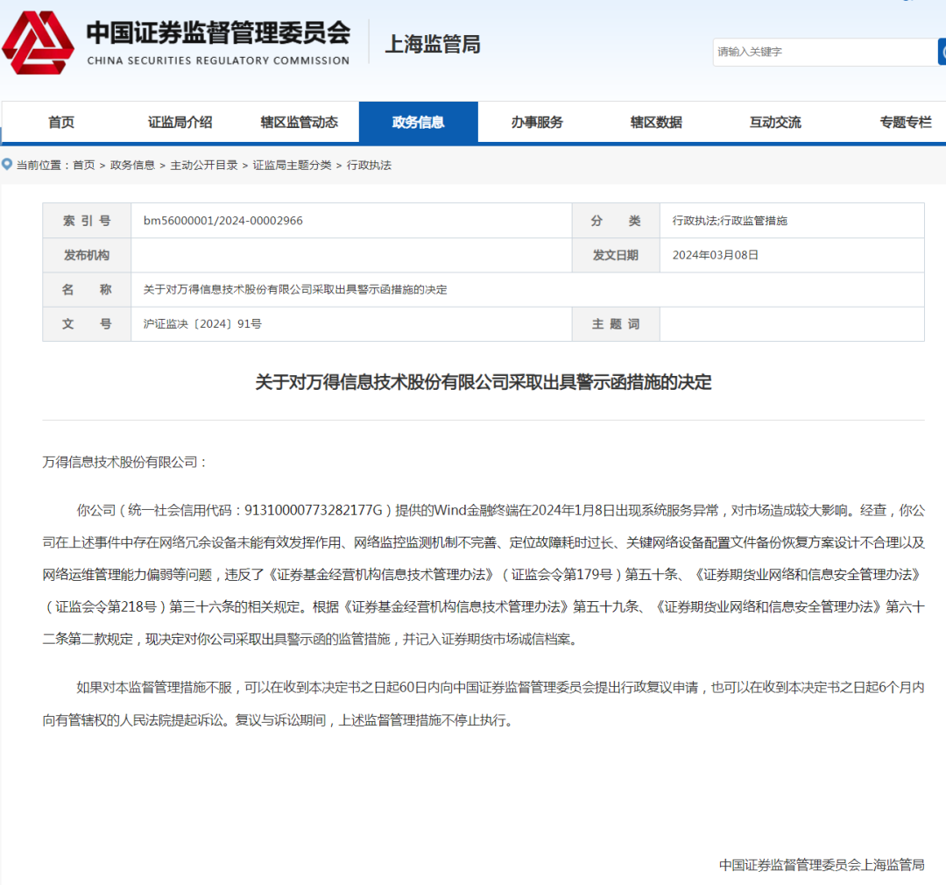Select index number bm56000001/2024-00002966

[x=223, y=221]
